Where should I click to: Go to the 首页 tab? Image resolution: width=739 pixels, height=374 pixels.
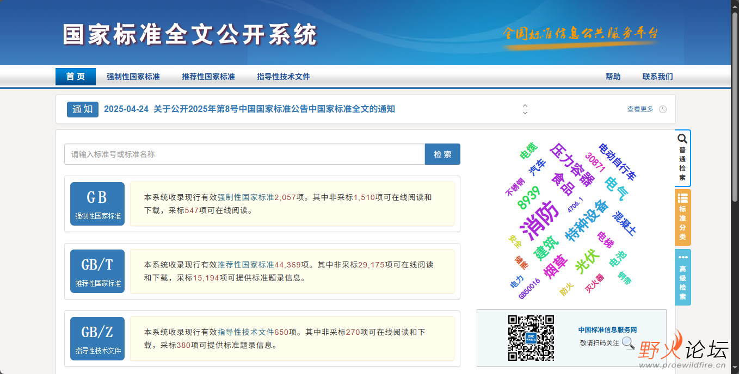[76, 77]
